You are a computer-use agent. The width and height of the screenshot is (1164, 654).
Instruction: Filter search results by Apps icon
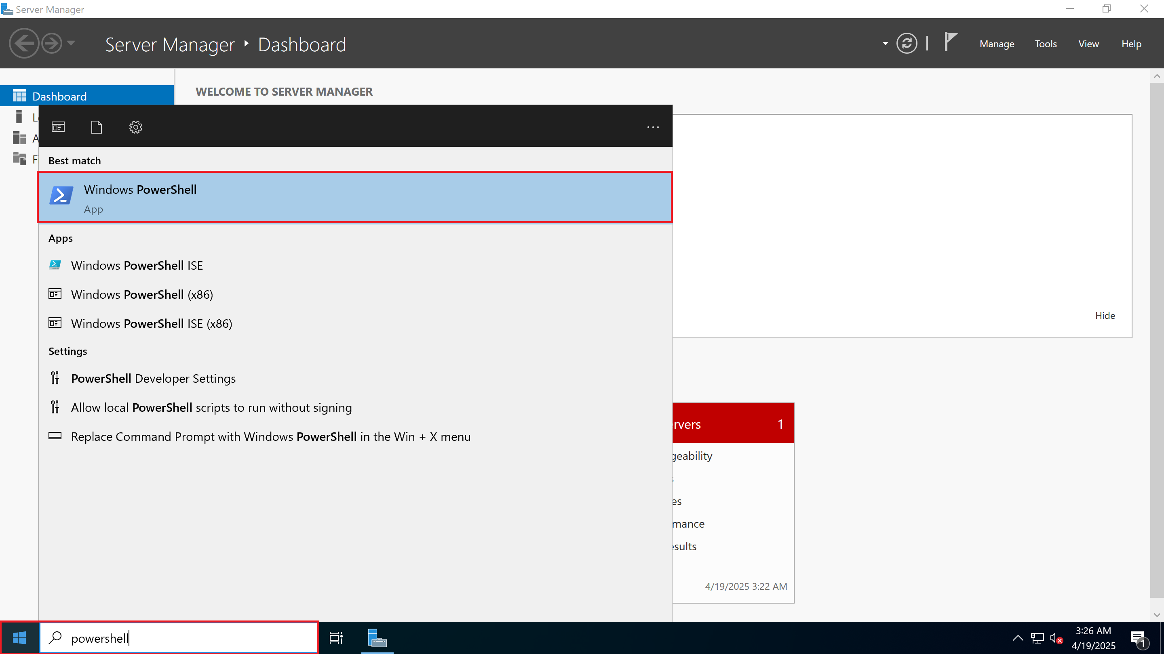tap(58, 127)
